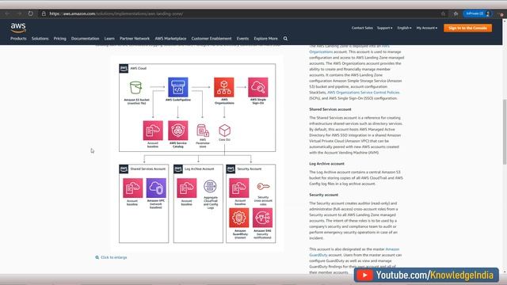Select the Learn menu item
The width and height of the screenshot is (507, 285).
(x=109, y=39)
